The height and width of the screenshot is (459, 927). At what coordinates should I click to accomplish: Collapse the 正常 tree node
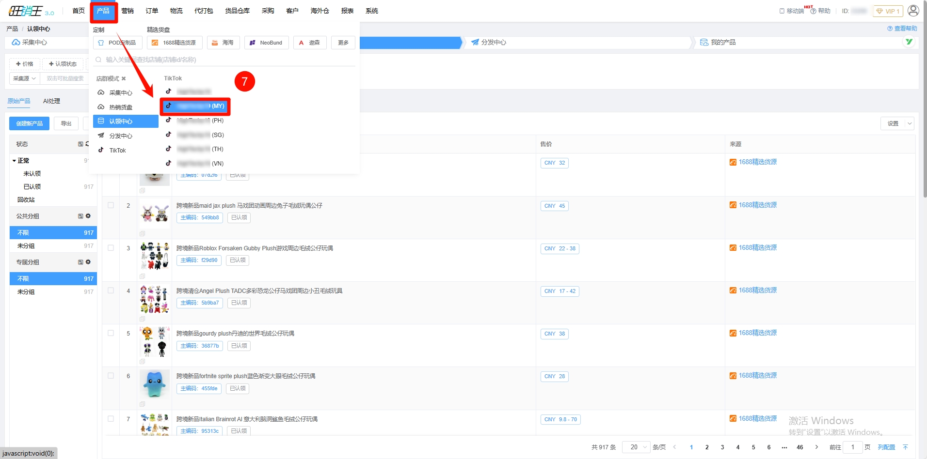(x=14, y=161)
